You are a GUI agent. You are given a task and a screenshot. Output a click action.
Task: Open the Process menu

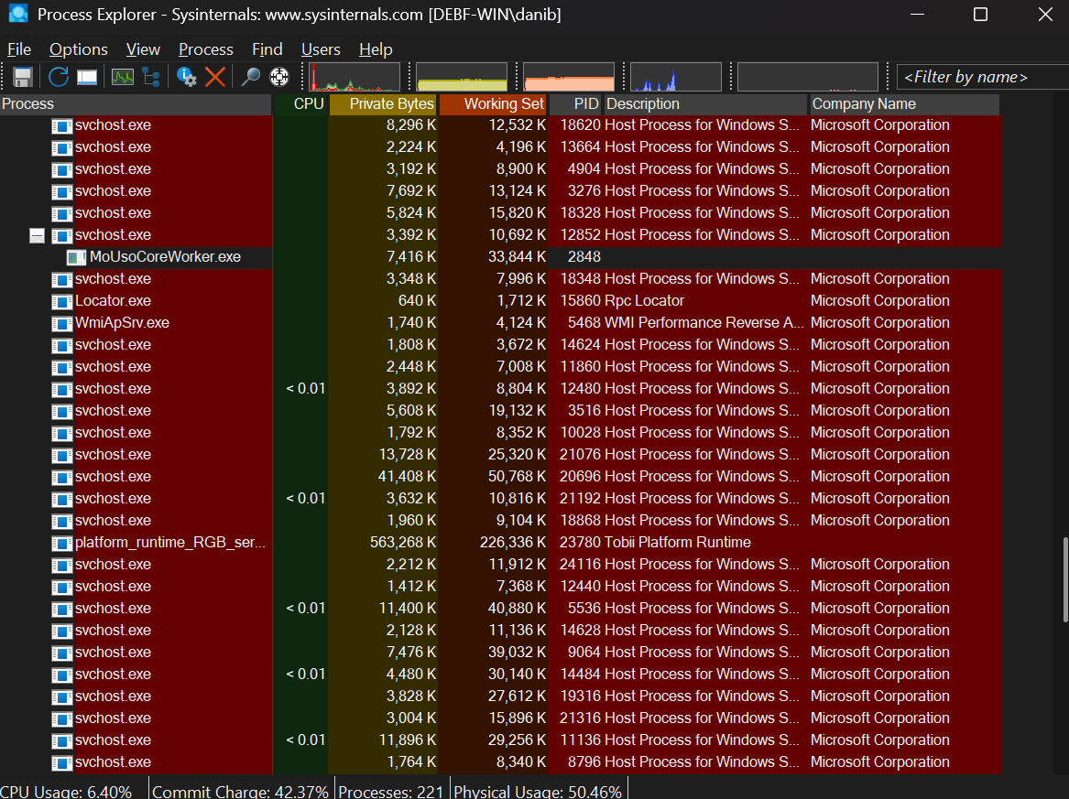(x=205, y=49)
